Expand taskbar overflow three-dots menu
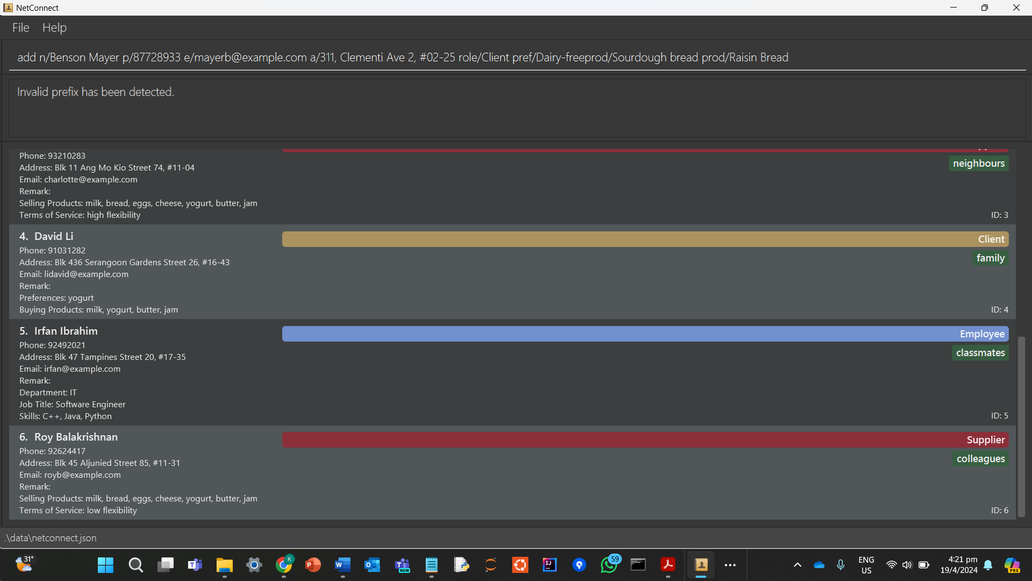 point(730,565)
